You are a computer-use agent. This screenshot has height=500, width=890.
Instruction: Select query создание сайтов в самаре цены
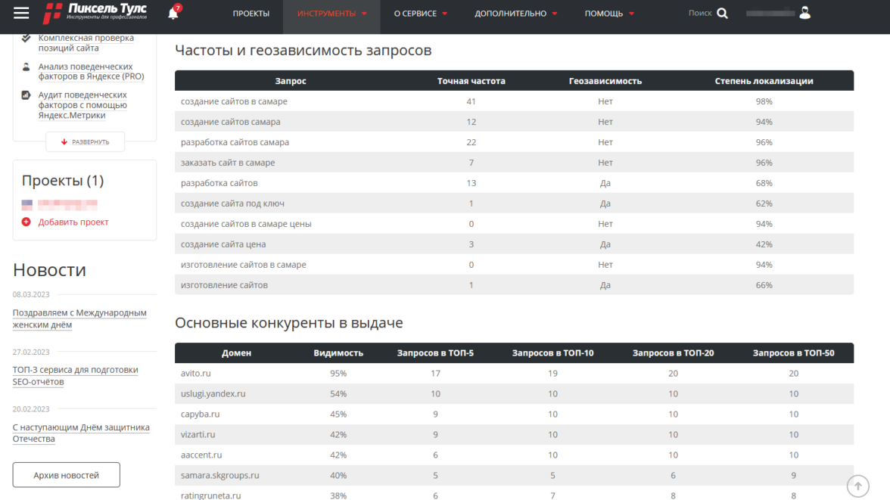pyautogui.click(x=246, y=224)
